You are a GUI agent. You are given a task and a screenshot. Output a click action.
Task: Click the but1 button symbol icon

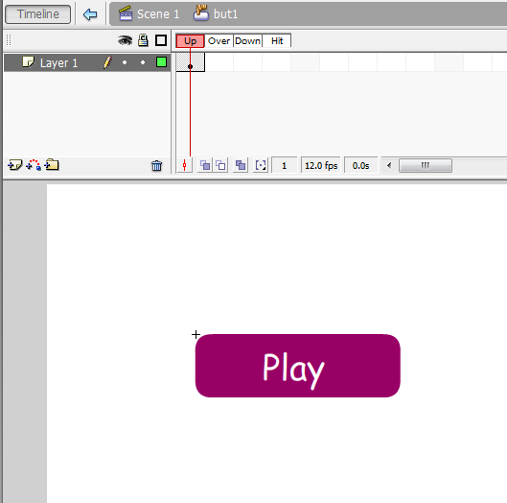tap(201, 12)
